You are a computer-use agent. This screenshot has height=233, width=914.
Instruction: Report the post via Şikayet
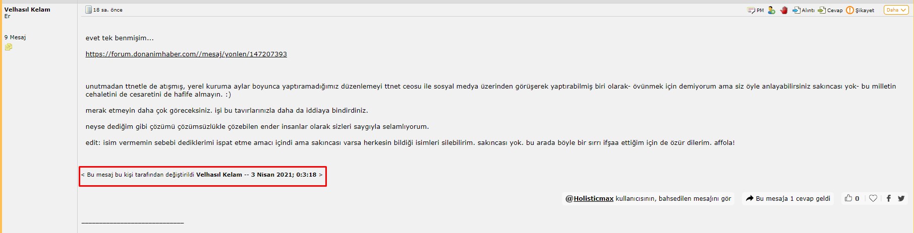[x=860, y=10]
